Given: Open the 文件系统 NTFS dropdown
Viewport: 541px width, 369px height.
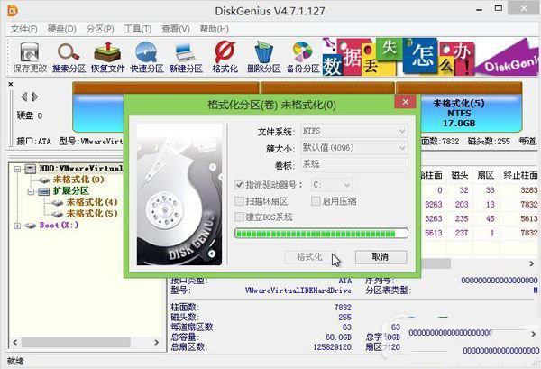Looking at the screenshot, I should coord(354,131).
